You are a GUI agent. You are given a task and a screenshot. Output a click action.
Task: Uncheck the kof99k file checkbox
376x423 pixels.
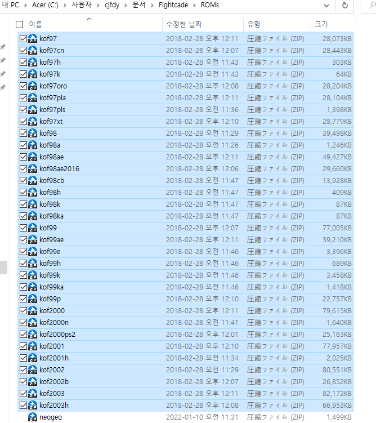click(x=23, y=275)
